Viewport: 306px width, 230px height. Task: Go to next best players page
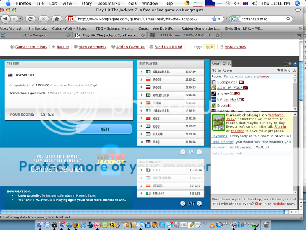tap(199, 152)
